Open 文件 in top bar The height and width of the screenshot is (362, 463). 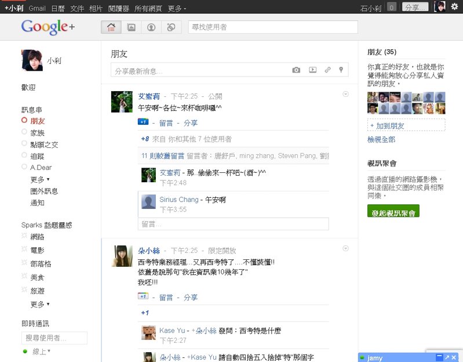77,9
